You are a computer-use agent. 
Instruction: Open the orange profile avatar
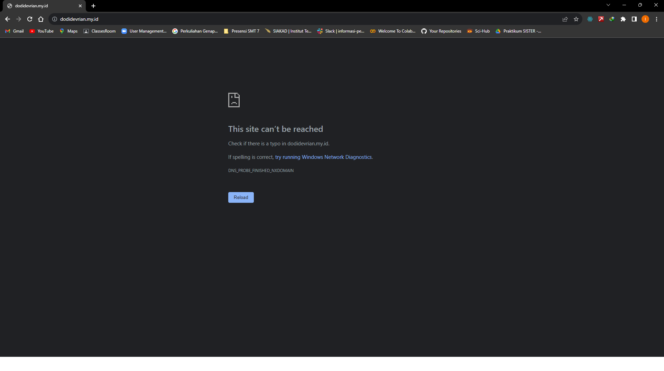[x=645, y=19]
